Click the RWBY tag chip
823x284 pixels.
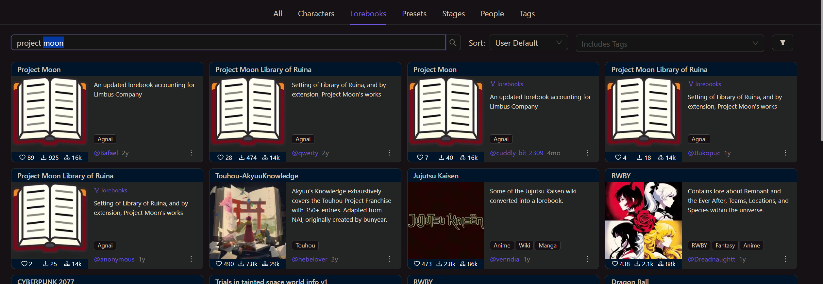[699, 246]
